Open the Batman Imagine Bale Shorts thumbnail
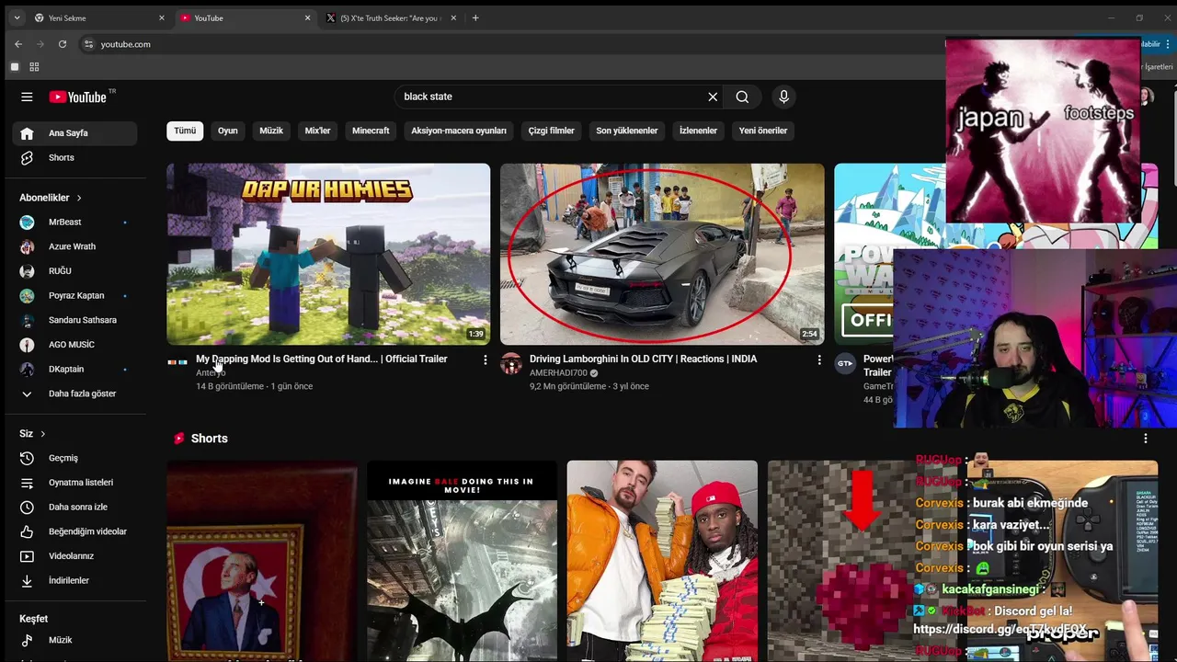This screenshot has height=662, width=1177. click(x=463, y=561)
